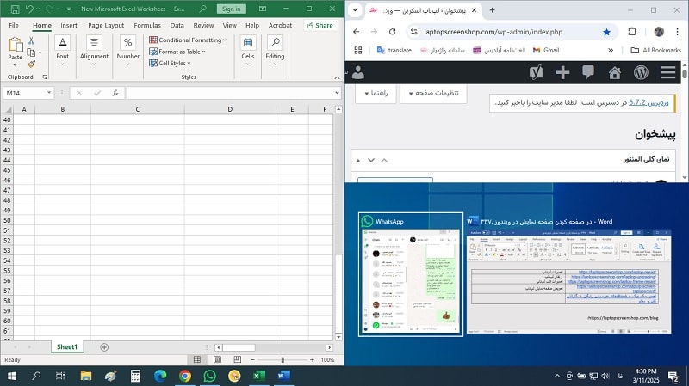Click the Paste clipboard icon
Image resolution: width=689 pixels, height=386 pixels.
[16, 45]
